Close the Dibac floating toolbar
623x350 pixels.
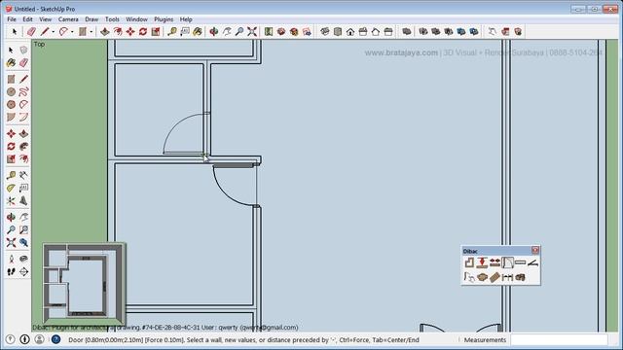click(x=534, y=250)
